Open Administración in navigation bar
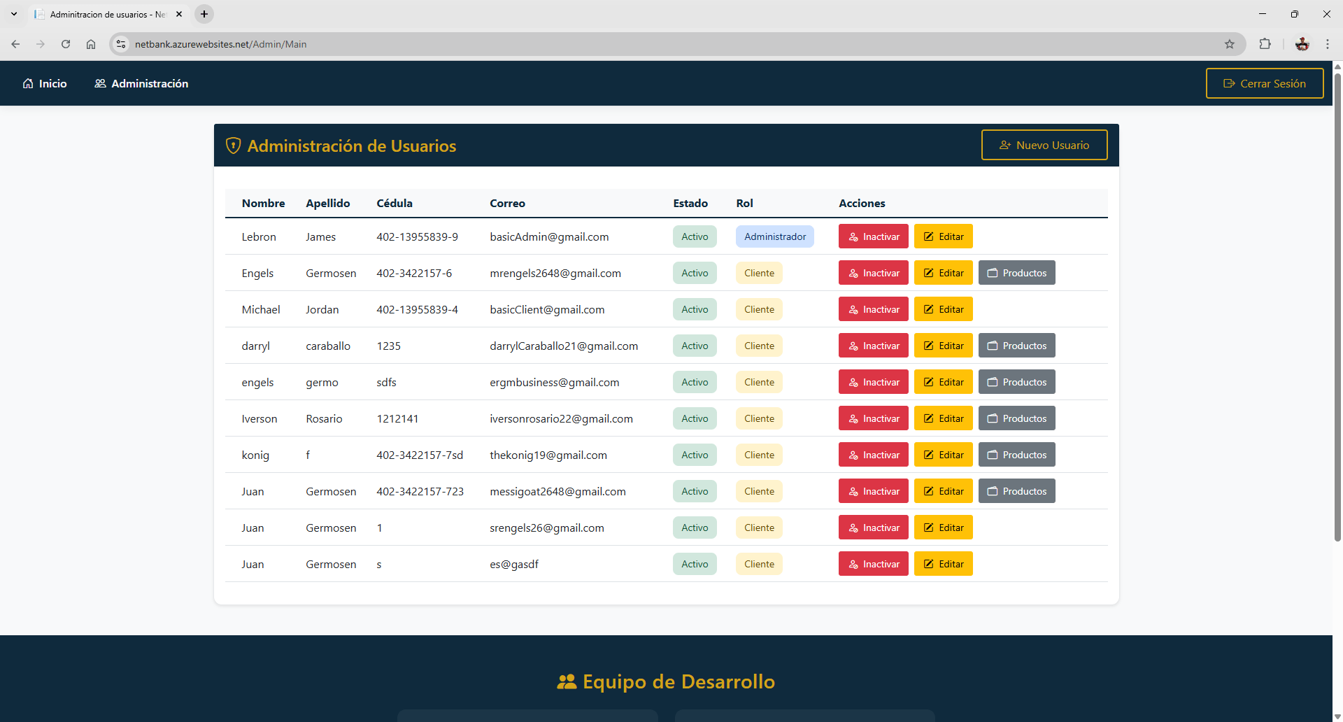This screenshot has width=1343, height=722. coord(141,83)
